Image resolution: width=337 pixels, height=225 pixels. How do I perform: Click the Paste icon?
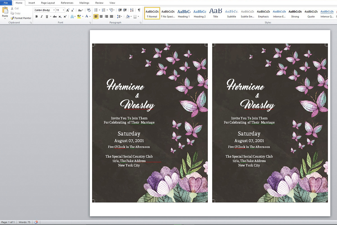5,10
